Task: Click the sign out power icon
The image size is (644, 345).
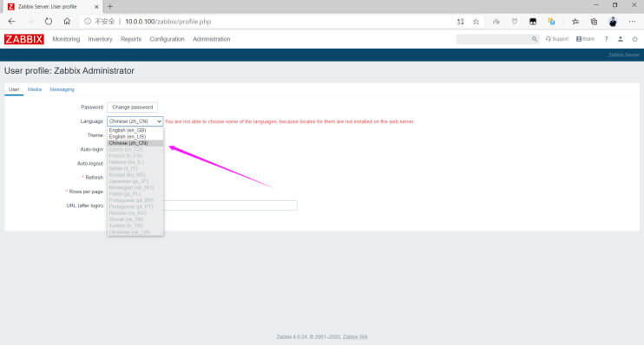Action: pyautogui.click(x=634, y=39)
